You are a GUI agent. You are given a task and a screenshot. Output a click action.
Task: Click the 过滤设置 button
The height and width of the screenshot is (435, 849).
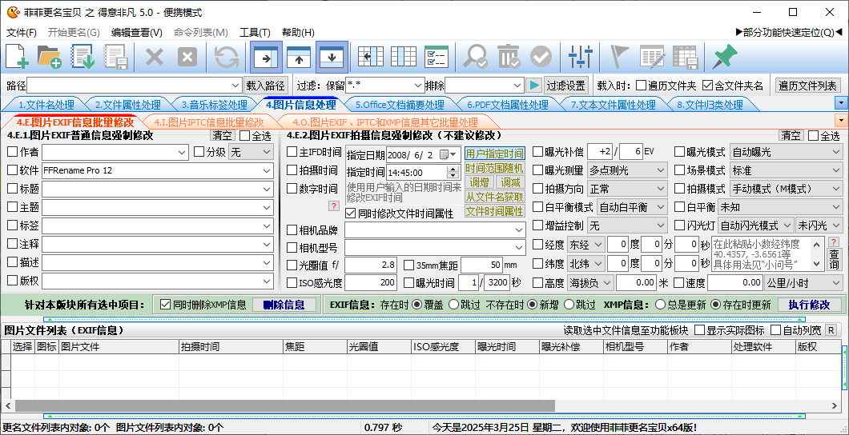(565, 86)
